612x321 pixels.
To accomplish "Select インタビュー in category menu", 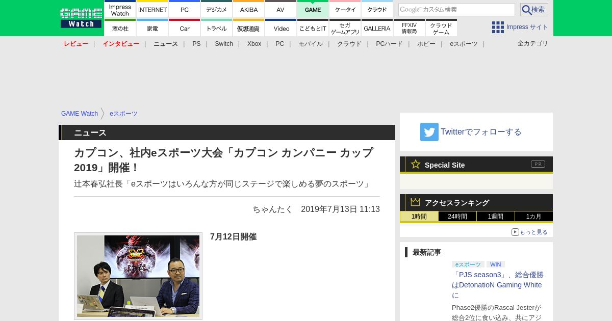I will pos(121,44).
